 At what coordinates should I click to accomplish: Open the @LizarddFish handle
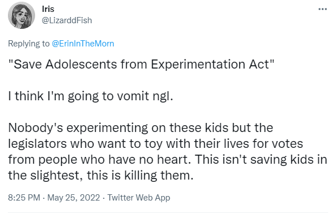point(67,20)
